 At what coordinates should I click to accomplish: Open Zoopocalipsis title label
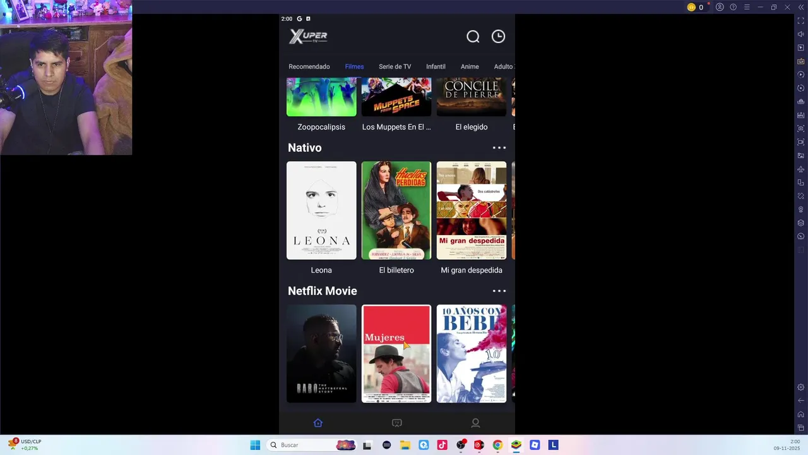pos(321,127)
